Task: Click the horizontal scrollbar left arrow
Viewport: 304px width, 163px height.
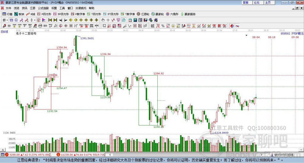Action: [x=110, y=155]
